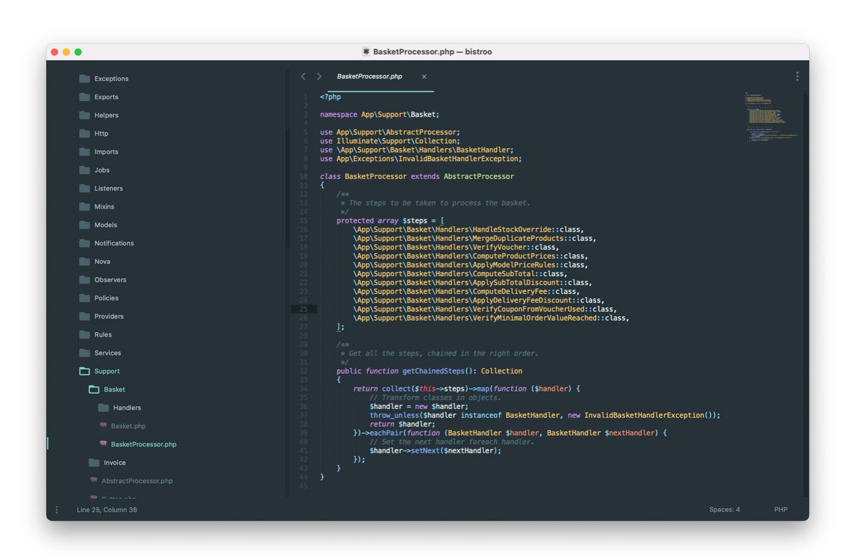Click the PHP icon beside Basket.php
Viewport: 859px width, 556px height.
tap(103, 425)
